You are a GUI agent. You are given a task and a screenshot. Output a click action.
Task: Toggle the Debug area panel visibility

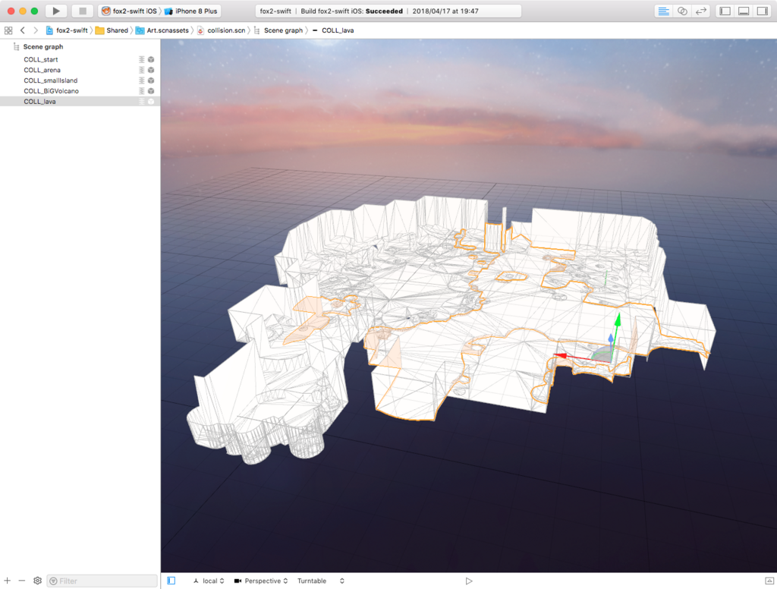pyautogui.click(x=744, y=11)
